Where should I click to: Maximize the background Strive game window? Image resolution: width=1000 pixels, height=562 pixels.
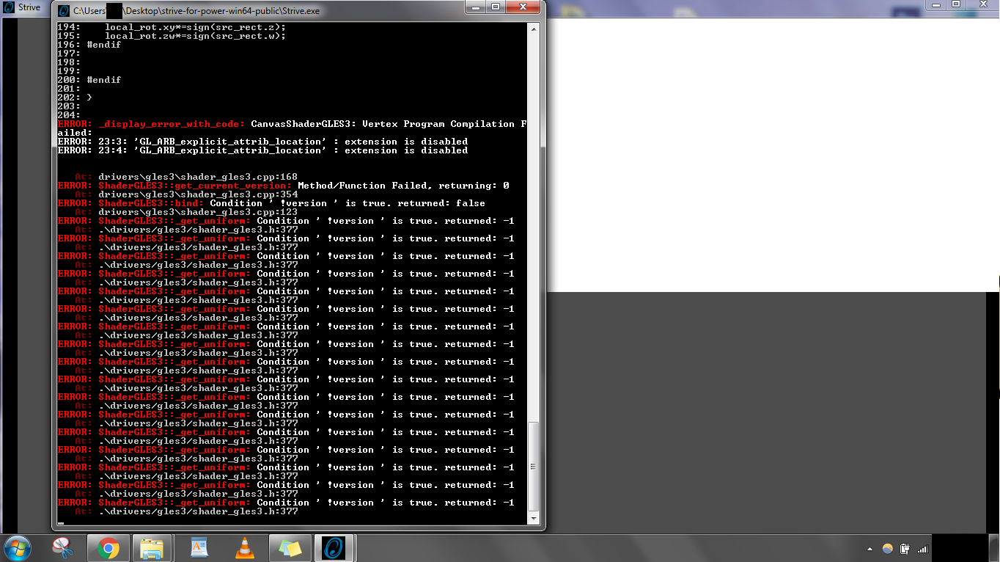[956, 4]
